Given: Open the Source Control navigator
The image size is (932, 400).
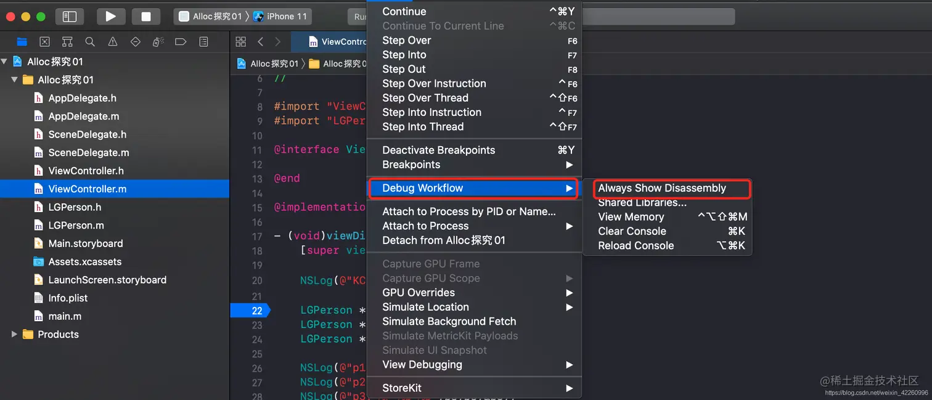Looking at the screenshot, I should 44,42.
